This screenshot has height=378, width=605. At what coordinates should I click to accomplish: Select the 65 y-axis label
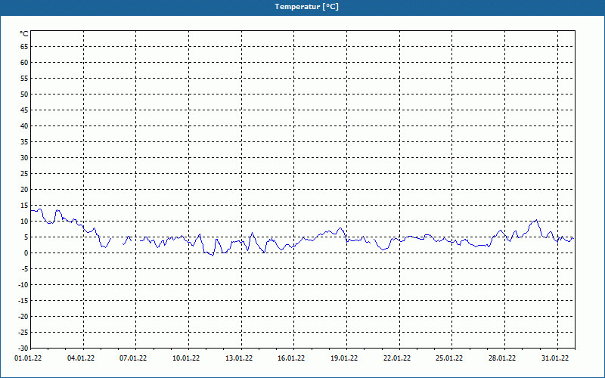[x=24, y=47]
